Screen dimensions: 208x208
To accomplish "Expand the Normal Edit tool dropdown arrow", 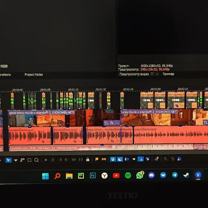I will (16, 160).
